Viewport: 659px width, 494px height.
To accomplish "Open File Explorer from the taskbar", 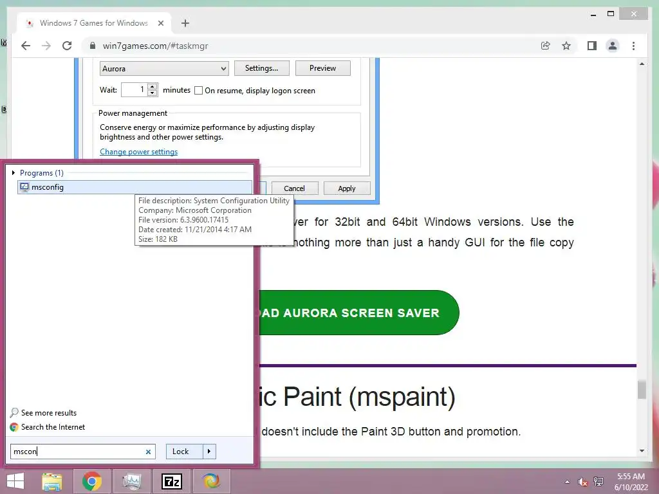I will click(x=52, y=481).
